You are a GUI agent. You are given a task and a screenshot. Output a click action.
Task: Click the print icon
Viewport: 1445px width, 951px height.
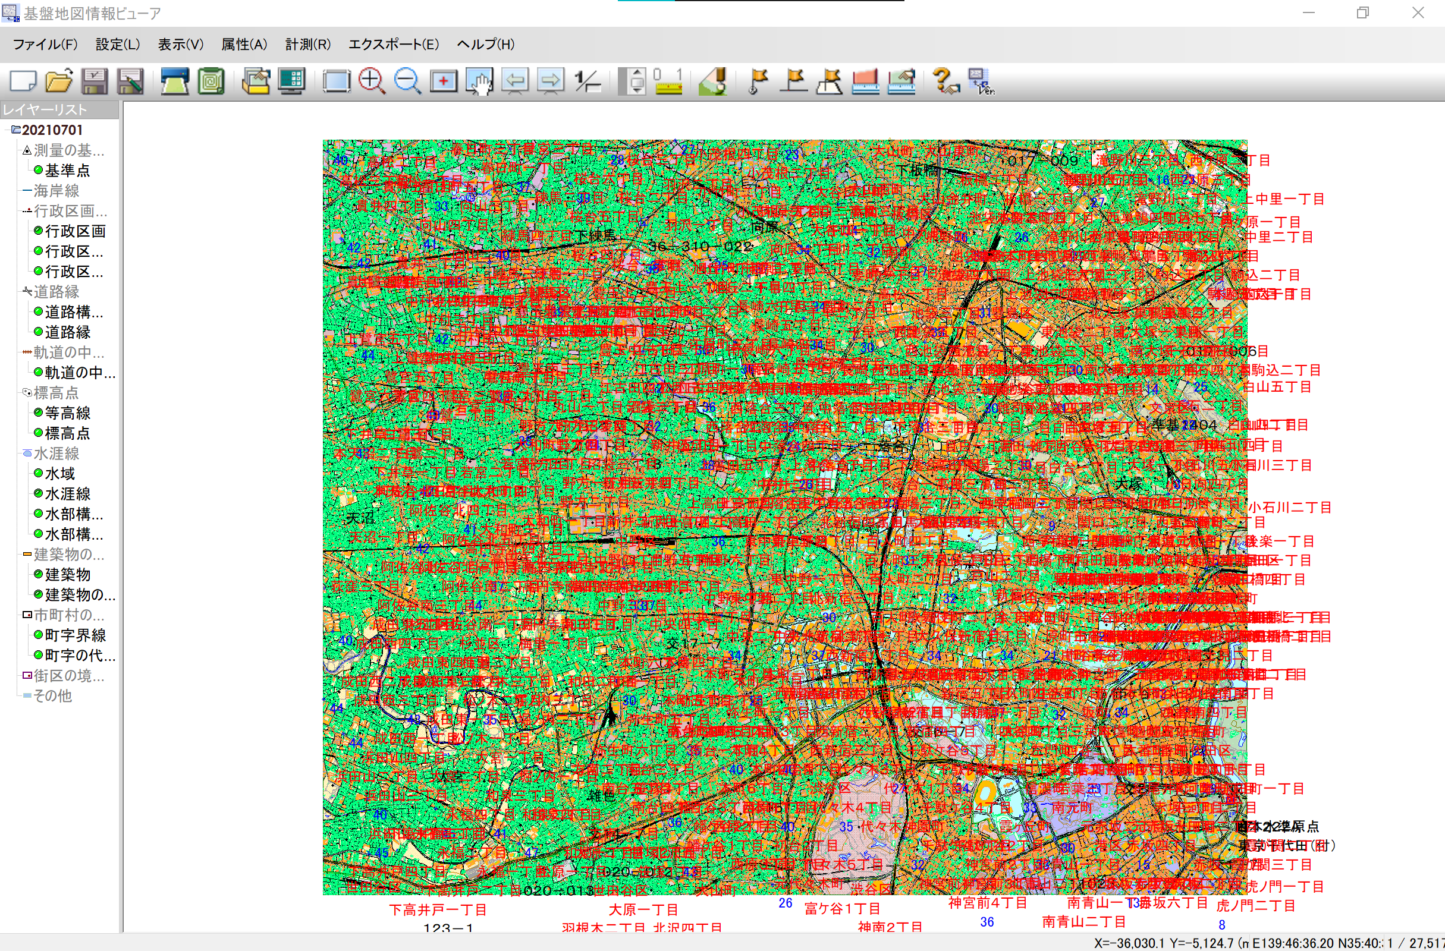pos(174,81)
